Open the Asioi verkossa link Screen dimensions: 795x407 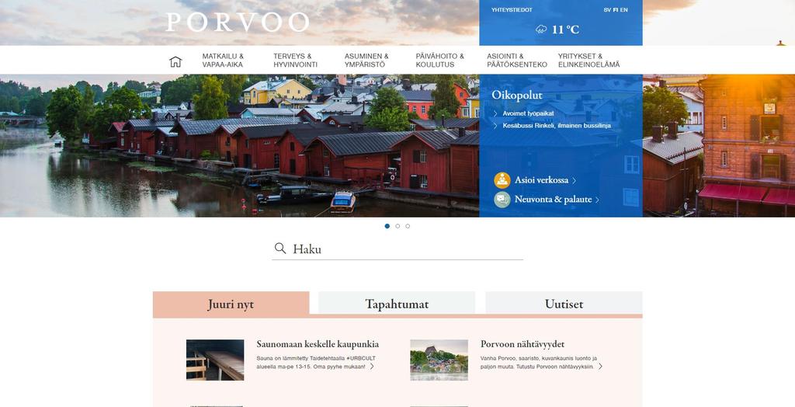(x=541, y=180)
